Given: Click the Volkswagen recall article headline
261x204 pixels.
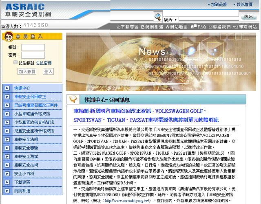Looking at the screenshot, I should [146, 115].
